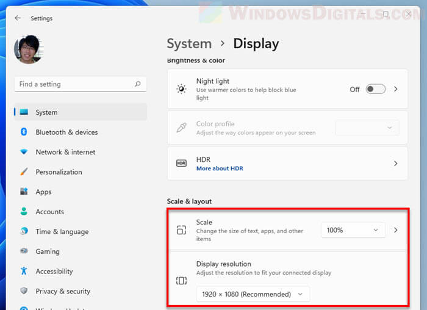Viewport: 427px width, 310px height.
Task: Open Personalization settings
Action: click(x=59, y=172)
